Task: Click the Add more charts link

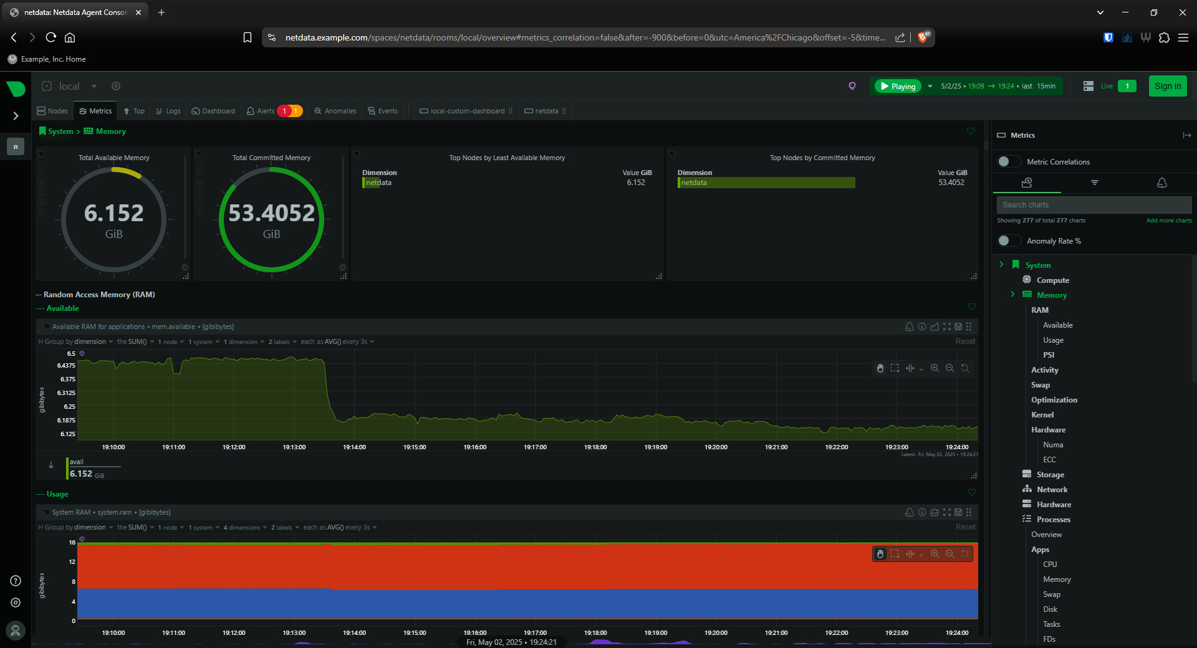Action: coord(1168,221)
